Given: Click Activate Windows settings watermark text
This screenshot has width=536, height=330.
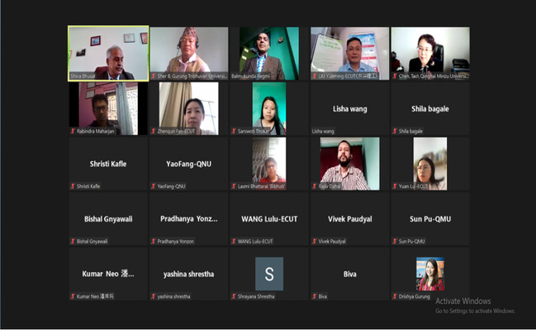Looking at the screenshot, I should [x=476, y=306].
